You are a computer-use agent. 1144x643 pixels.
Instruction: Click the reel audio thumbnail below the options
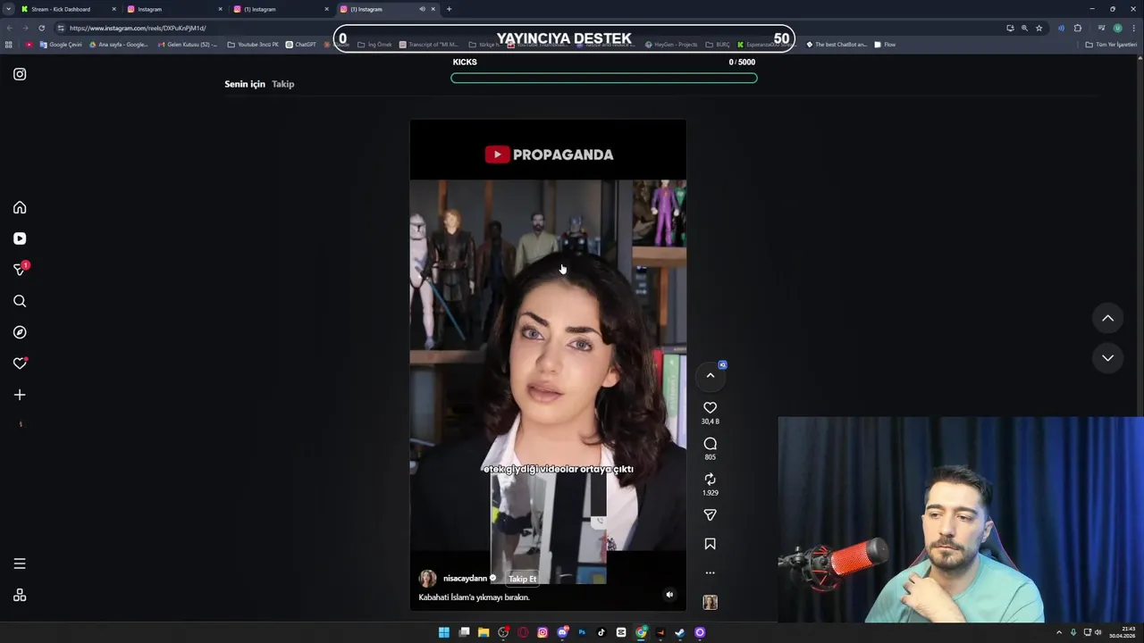point(711,603)
